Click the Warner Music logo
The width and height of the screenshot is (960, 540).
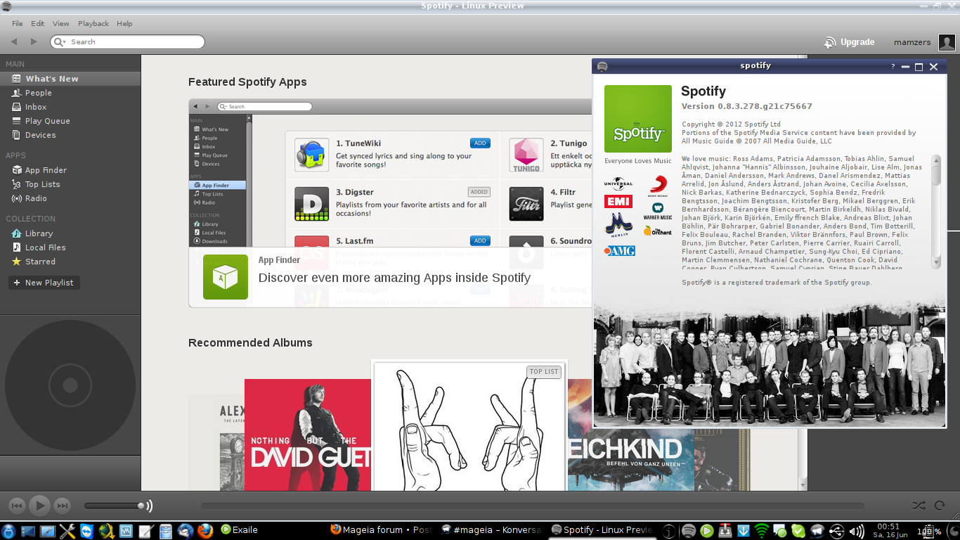[x=658, y=211]
